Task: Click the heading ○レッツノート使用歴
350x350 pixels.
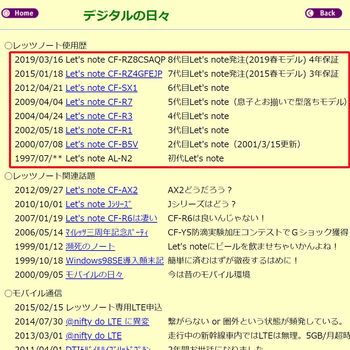Action: [46, 45]
